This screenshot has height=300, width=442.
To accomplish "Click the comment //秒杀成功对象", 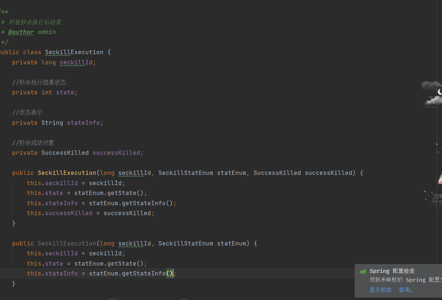I will [x=33, y=143].
